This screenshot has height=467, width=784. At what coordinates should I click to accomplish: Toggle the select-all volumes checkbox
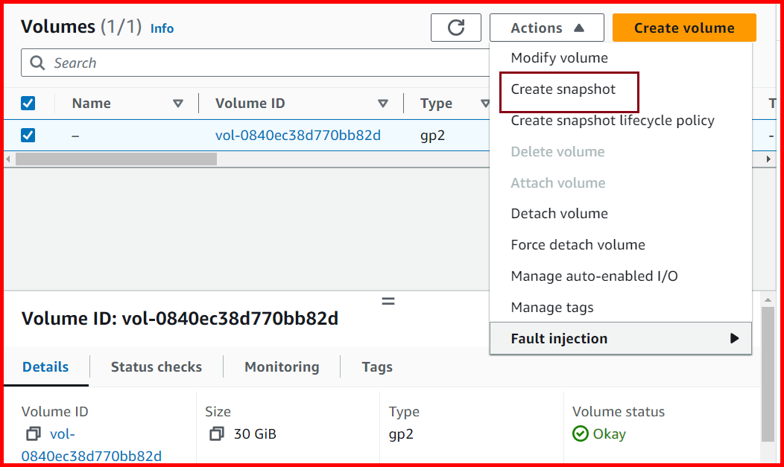(28, 103)
